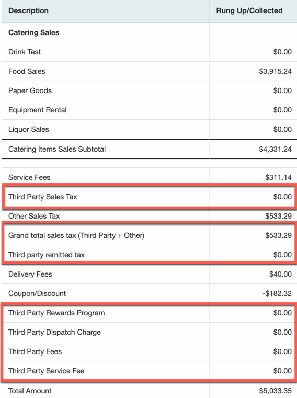297x398 pixels.
Task: Click the Equipment Rental row label
Action: point(37,110)
